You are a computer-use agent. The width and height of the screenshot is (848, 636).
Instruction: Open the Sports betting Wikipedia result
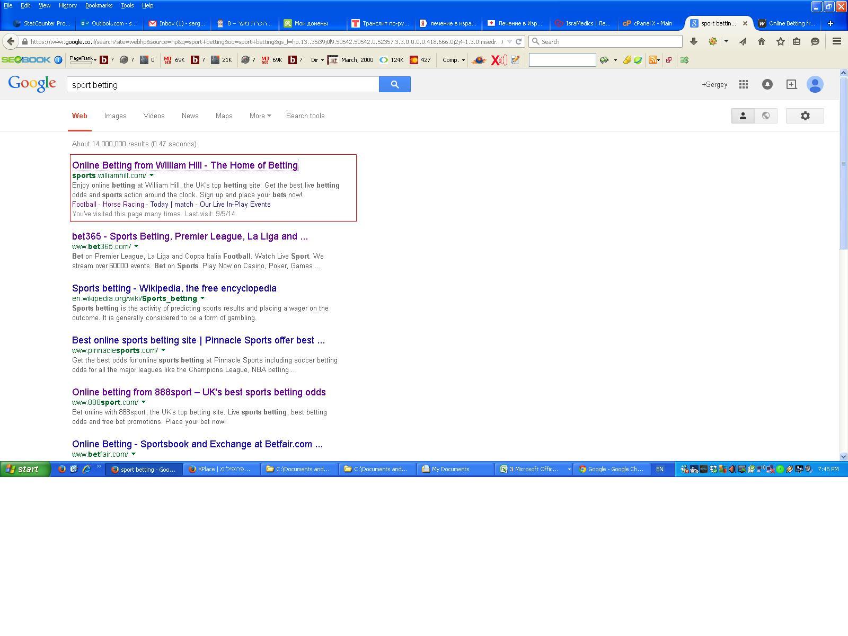click(x=174, y=288)
